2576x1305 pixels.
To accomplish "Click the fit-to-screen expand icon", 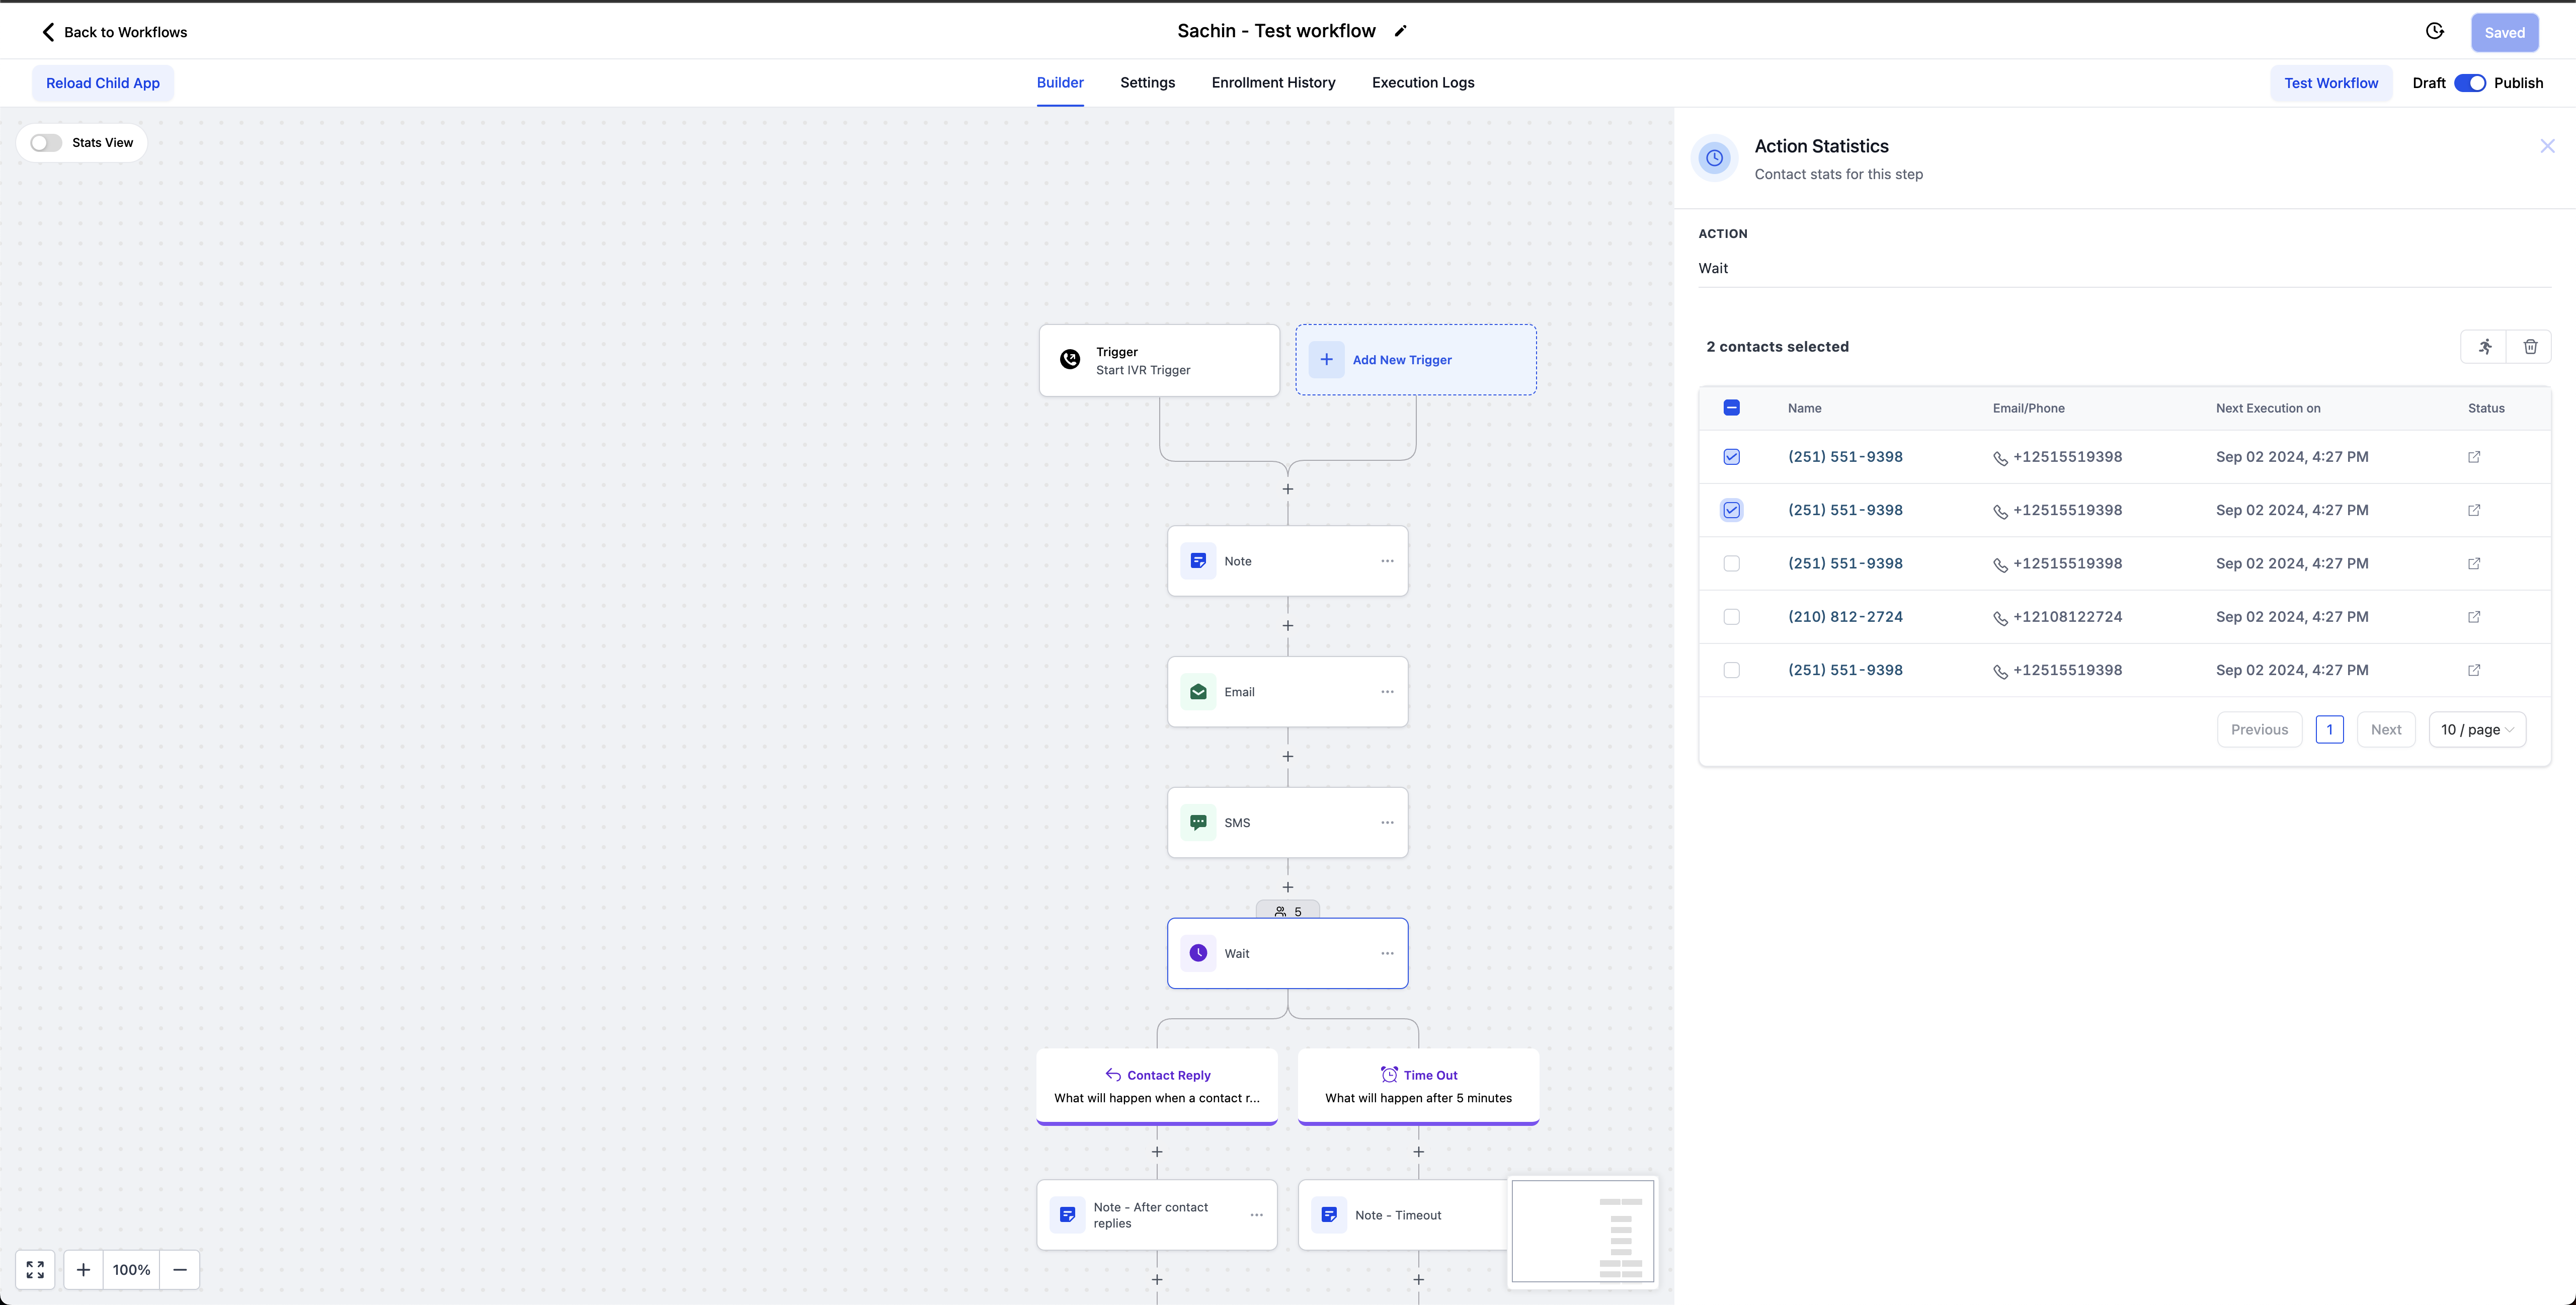I will click(35, 1269).
